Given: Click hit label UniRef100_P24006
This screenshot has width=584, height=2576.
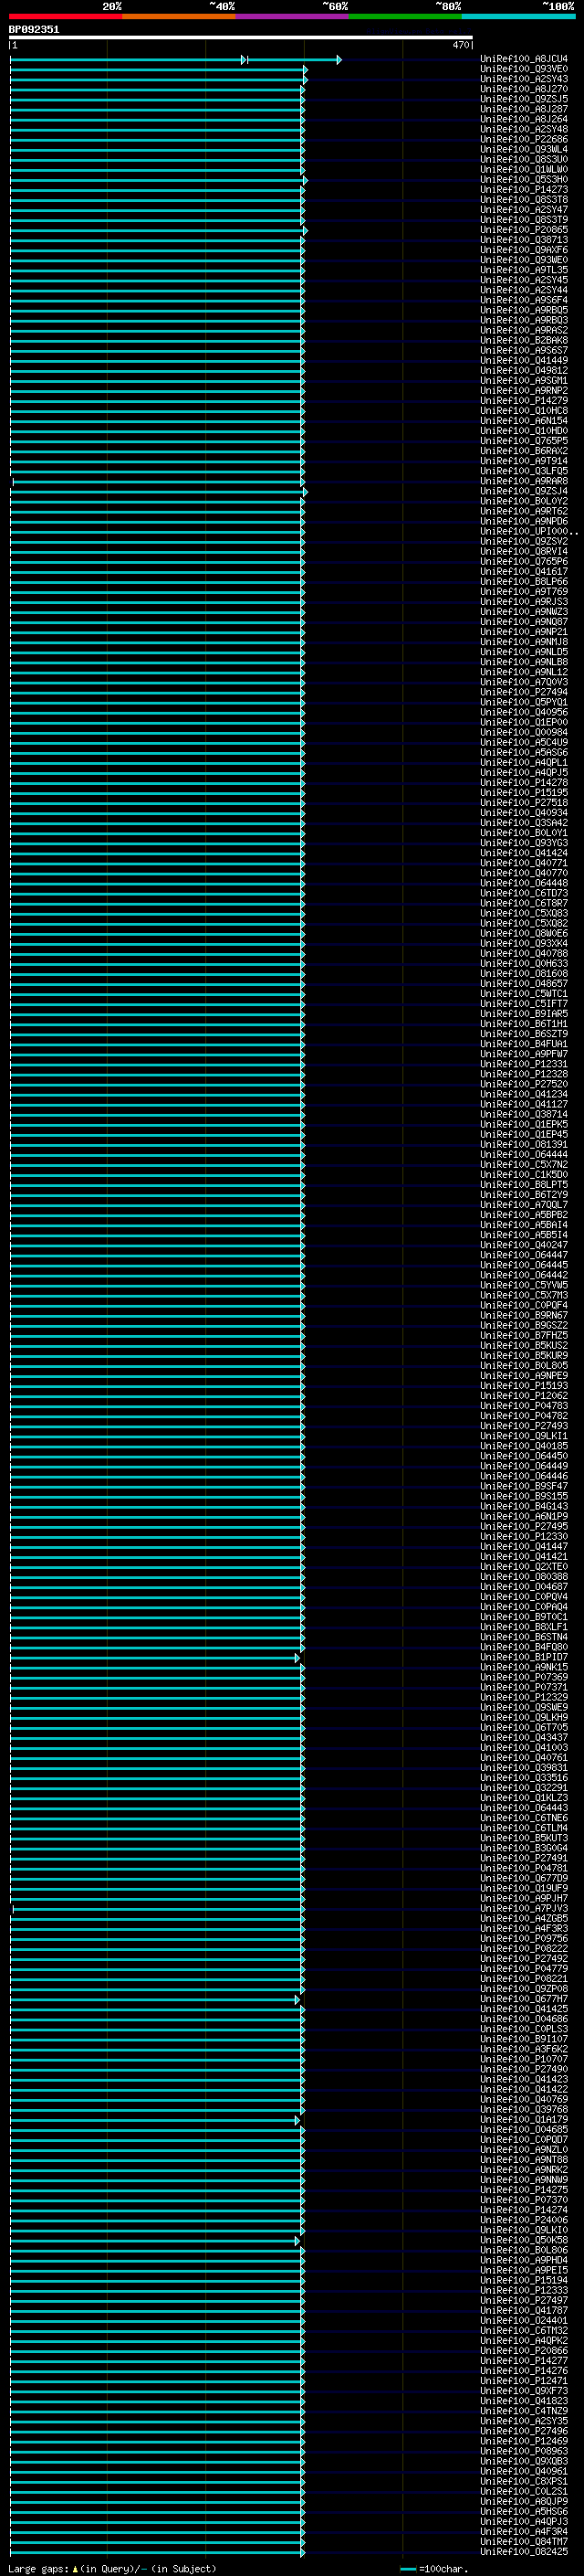Looking at the screenshot, I should (x=523, y=2220).
